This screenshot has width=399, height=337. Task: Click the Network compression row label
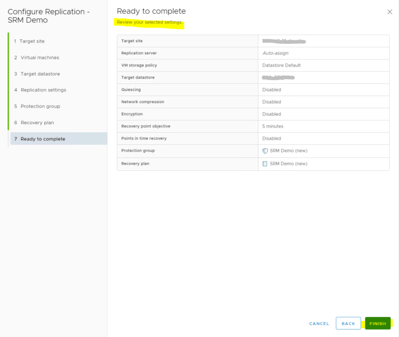pos(143,102)
